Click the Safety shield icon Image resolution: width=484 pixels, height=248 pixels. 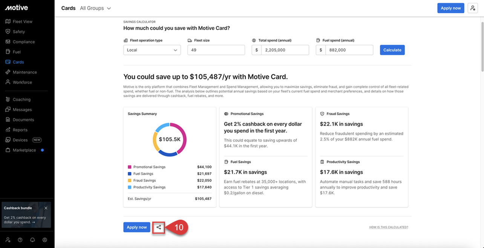click(8, 32)
